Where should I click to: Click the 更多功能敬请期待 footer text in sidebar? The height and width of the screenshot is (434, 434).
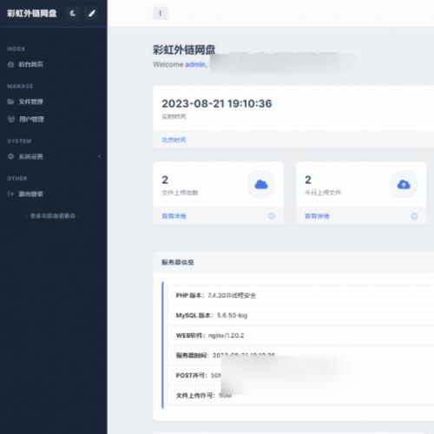(x=53, y=216)
